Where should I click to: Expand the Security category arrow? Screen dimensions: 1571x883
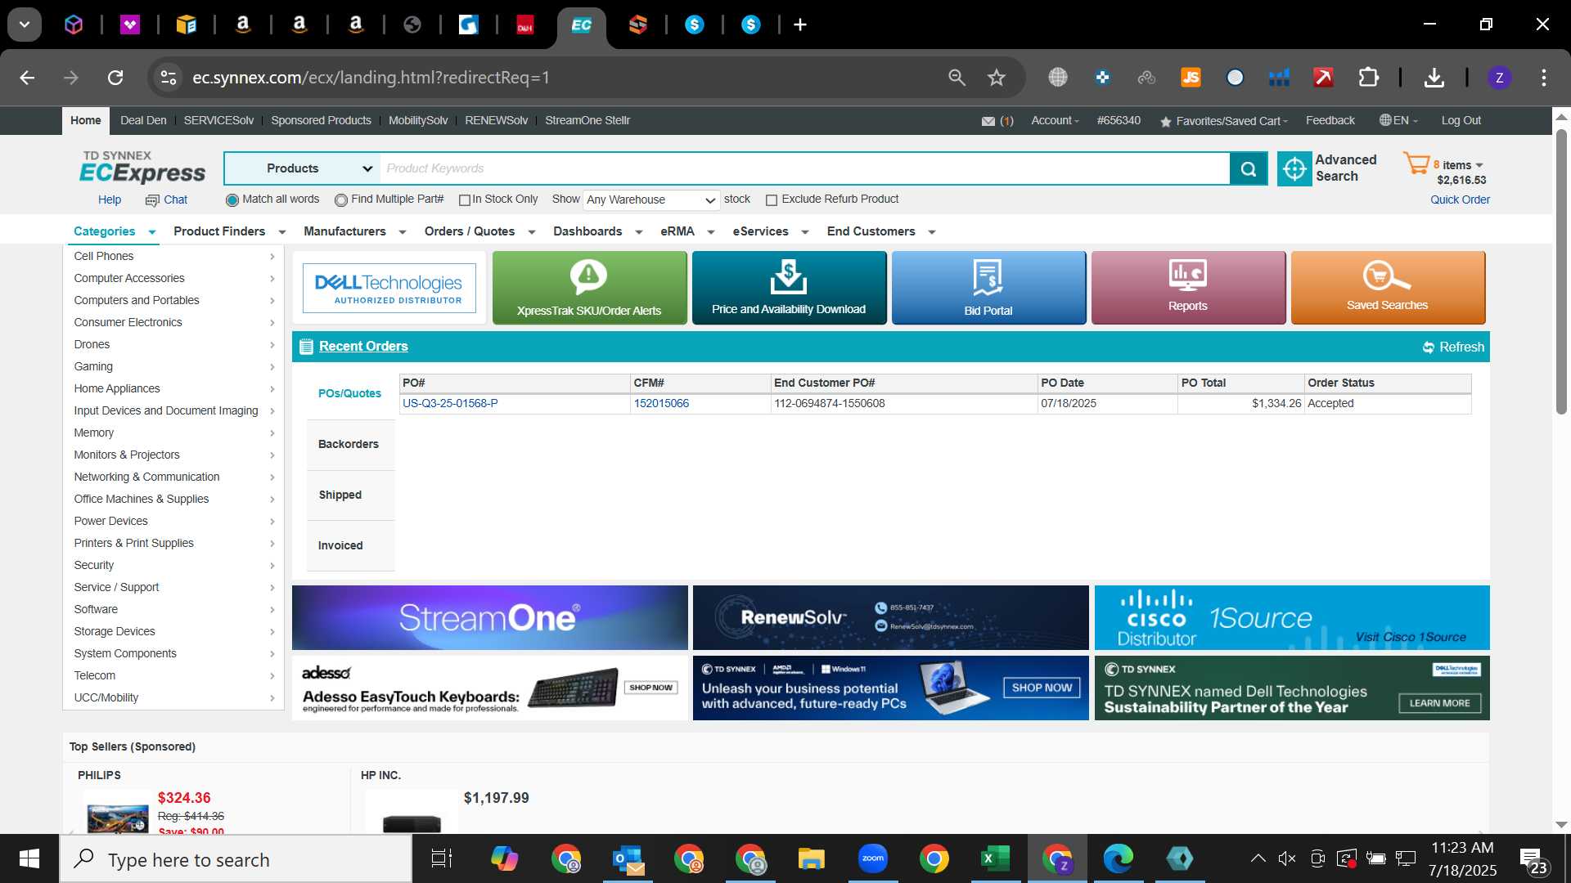click(272, 566)
